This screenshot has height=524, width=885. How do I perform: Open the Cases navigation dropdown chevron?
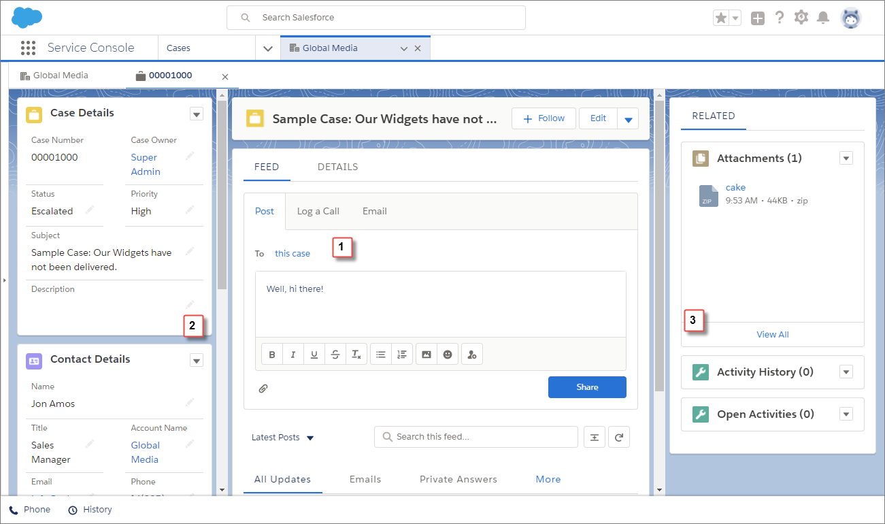pos(268,48)
